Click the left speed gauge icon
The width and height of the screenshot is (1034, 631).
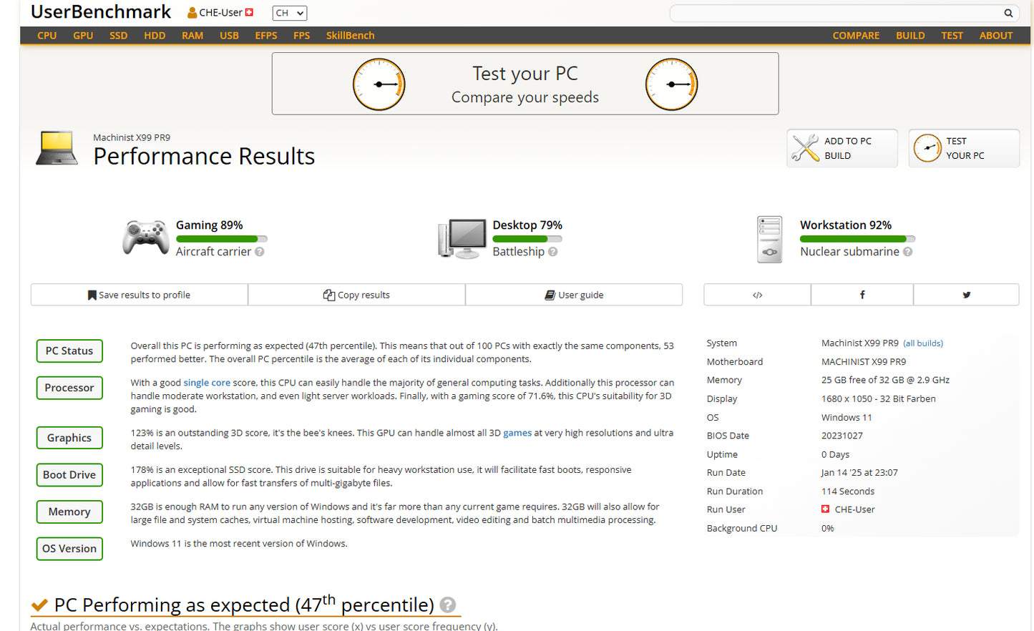point(379,84)
